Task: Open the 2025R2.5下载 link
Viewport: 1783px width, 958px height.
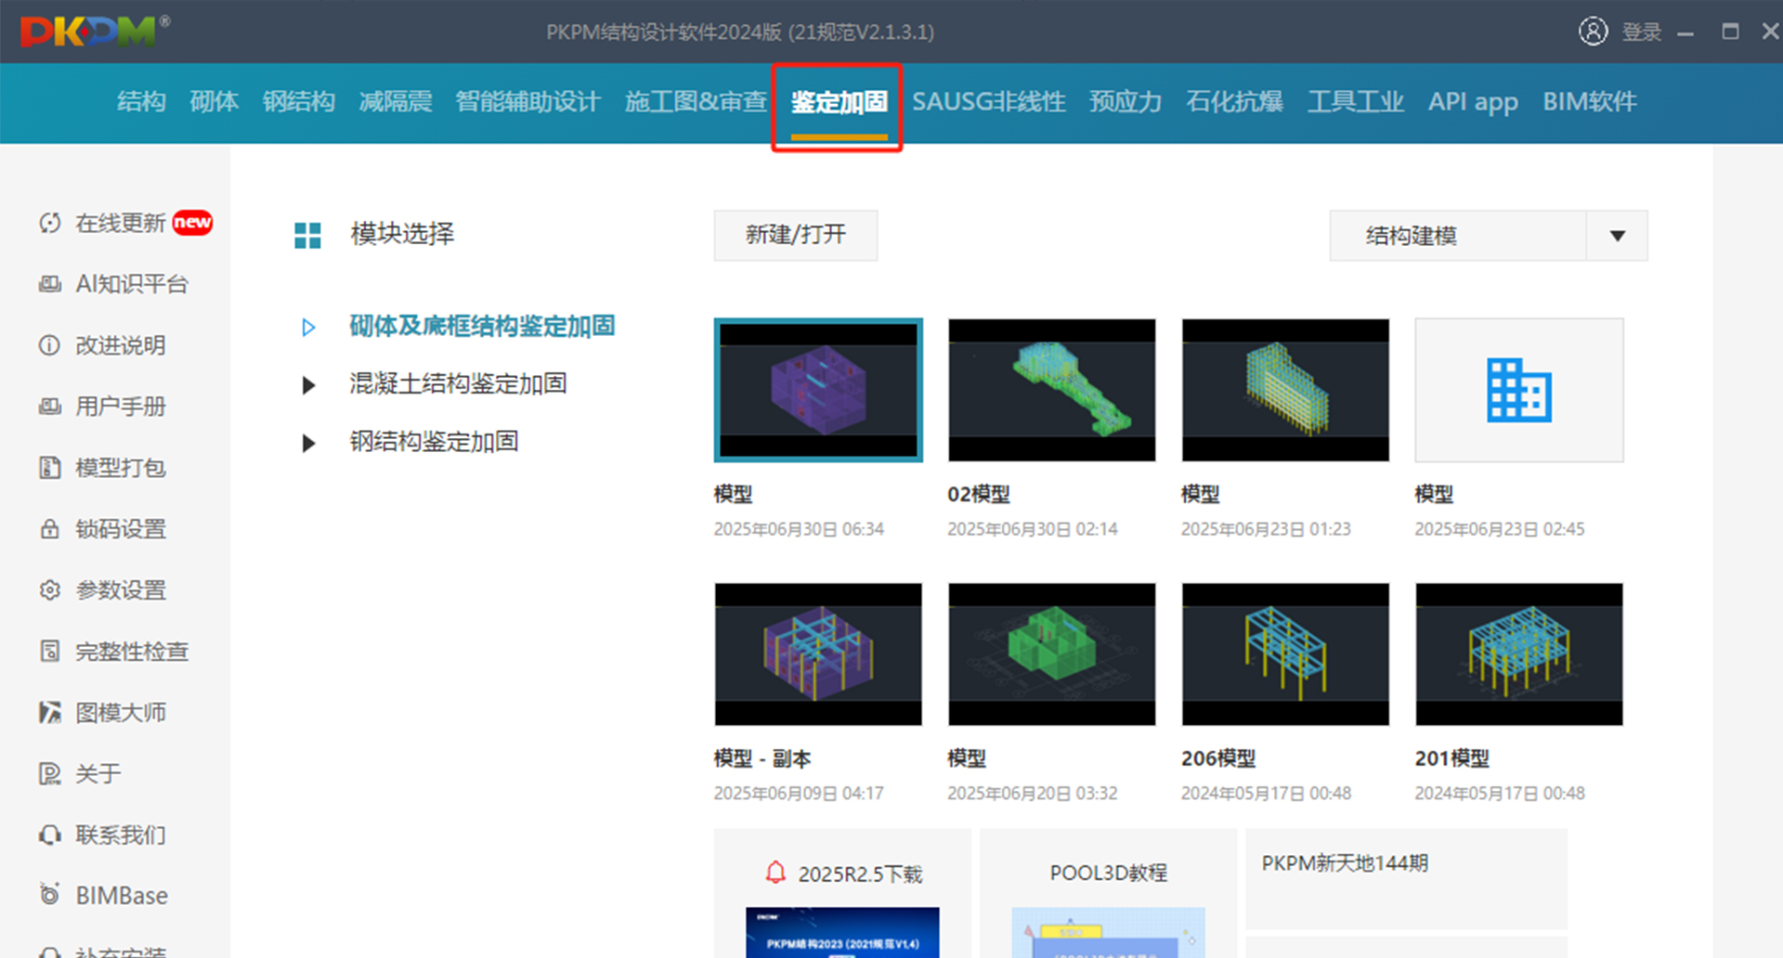Action: [860, 874]
